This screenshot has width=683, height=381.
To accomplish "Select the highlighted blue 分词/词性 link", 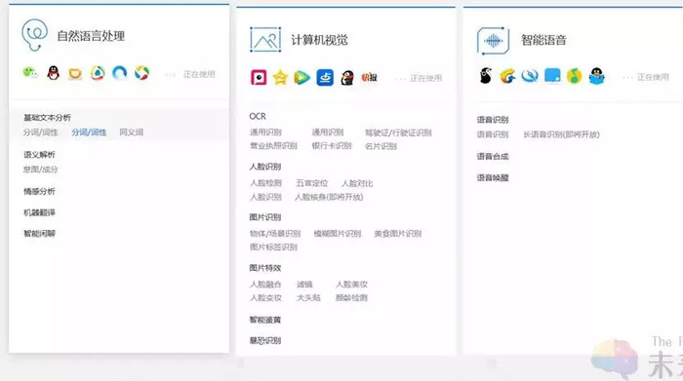I will click(89, 133).
